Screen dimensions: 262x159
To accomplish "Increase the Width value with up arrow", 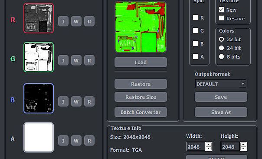I will pyautogui.click(x=209, y=145).
